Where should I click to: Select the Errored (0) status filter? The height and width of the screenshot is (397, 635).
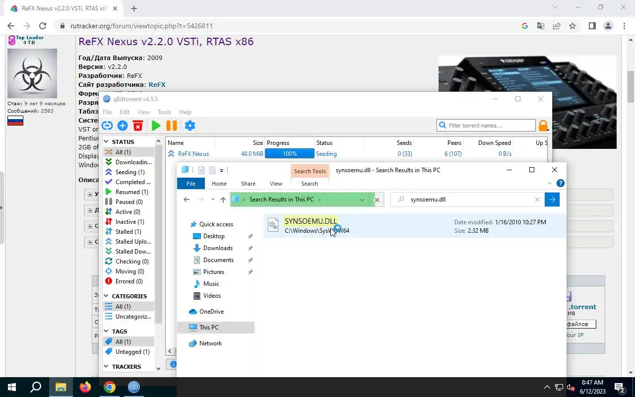coord(128,281)
